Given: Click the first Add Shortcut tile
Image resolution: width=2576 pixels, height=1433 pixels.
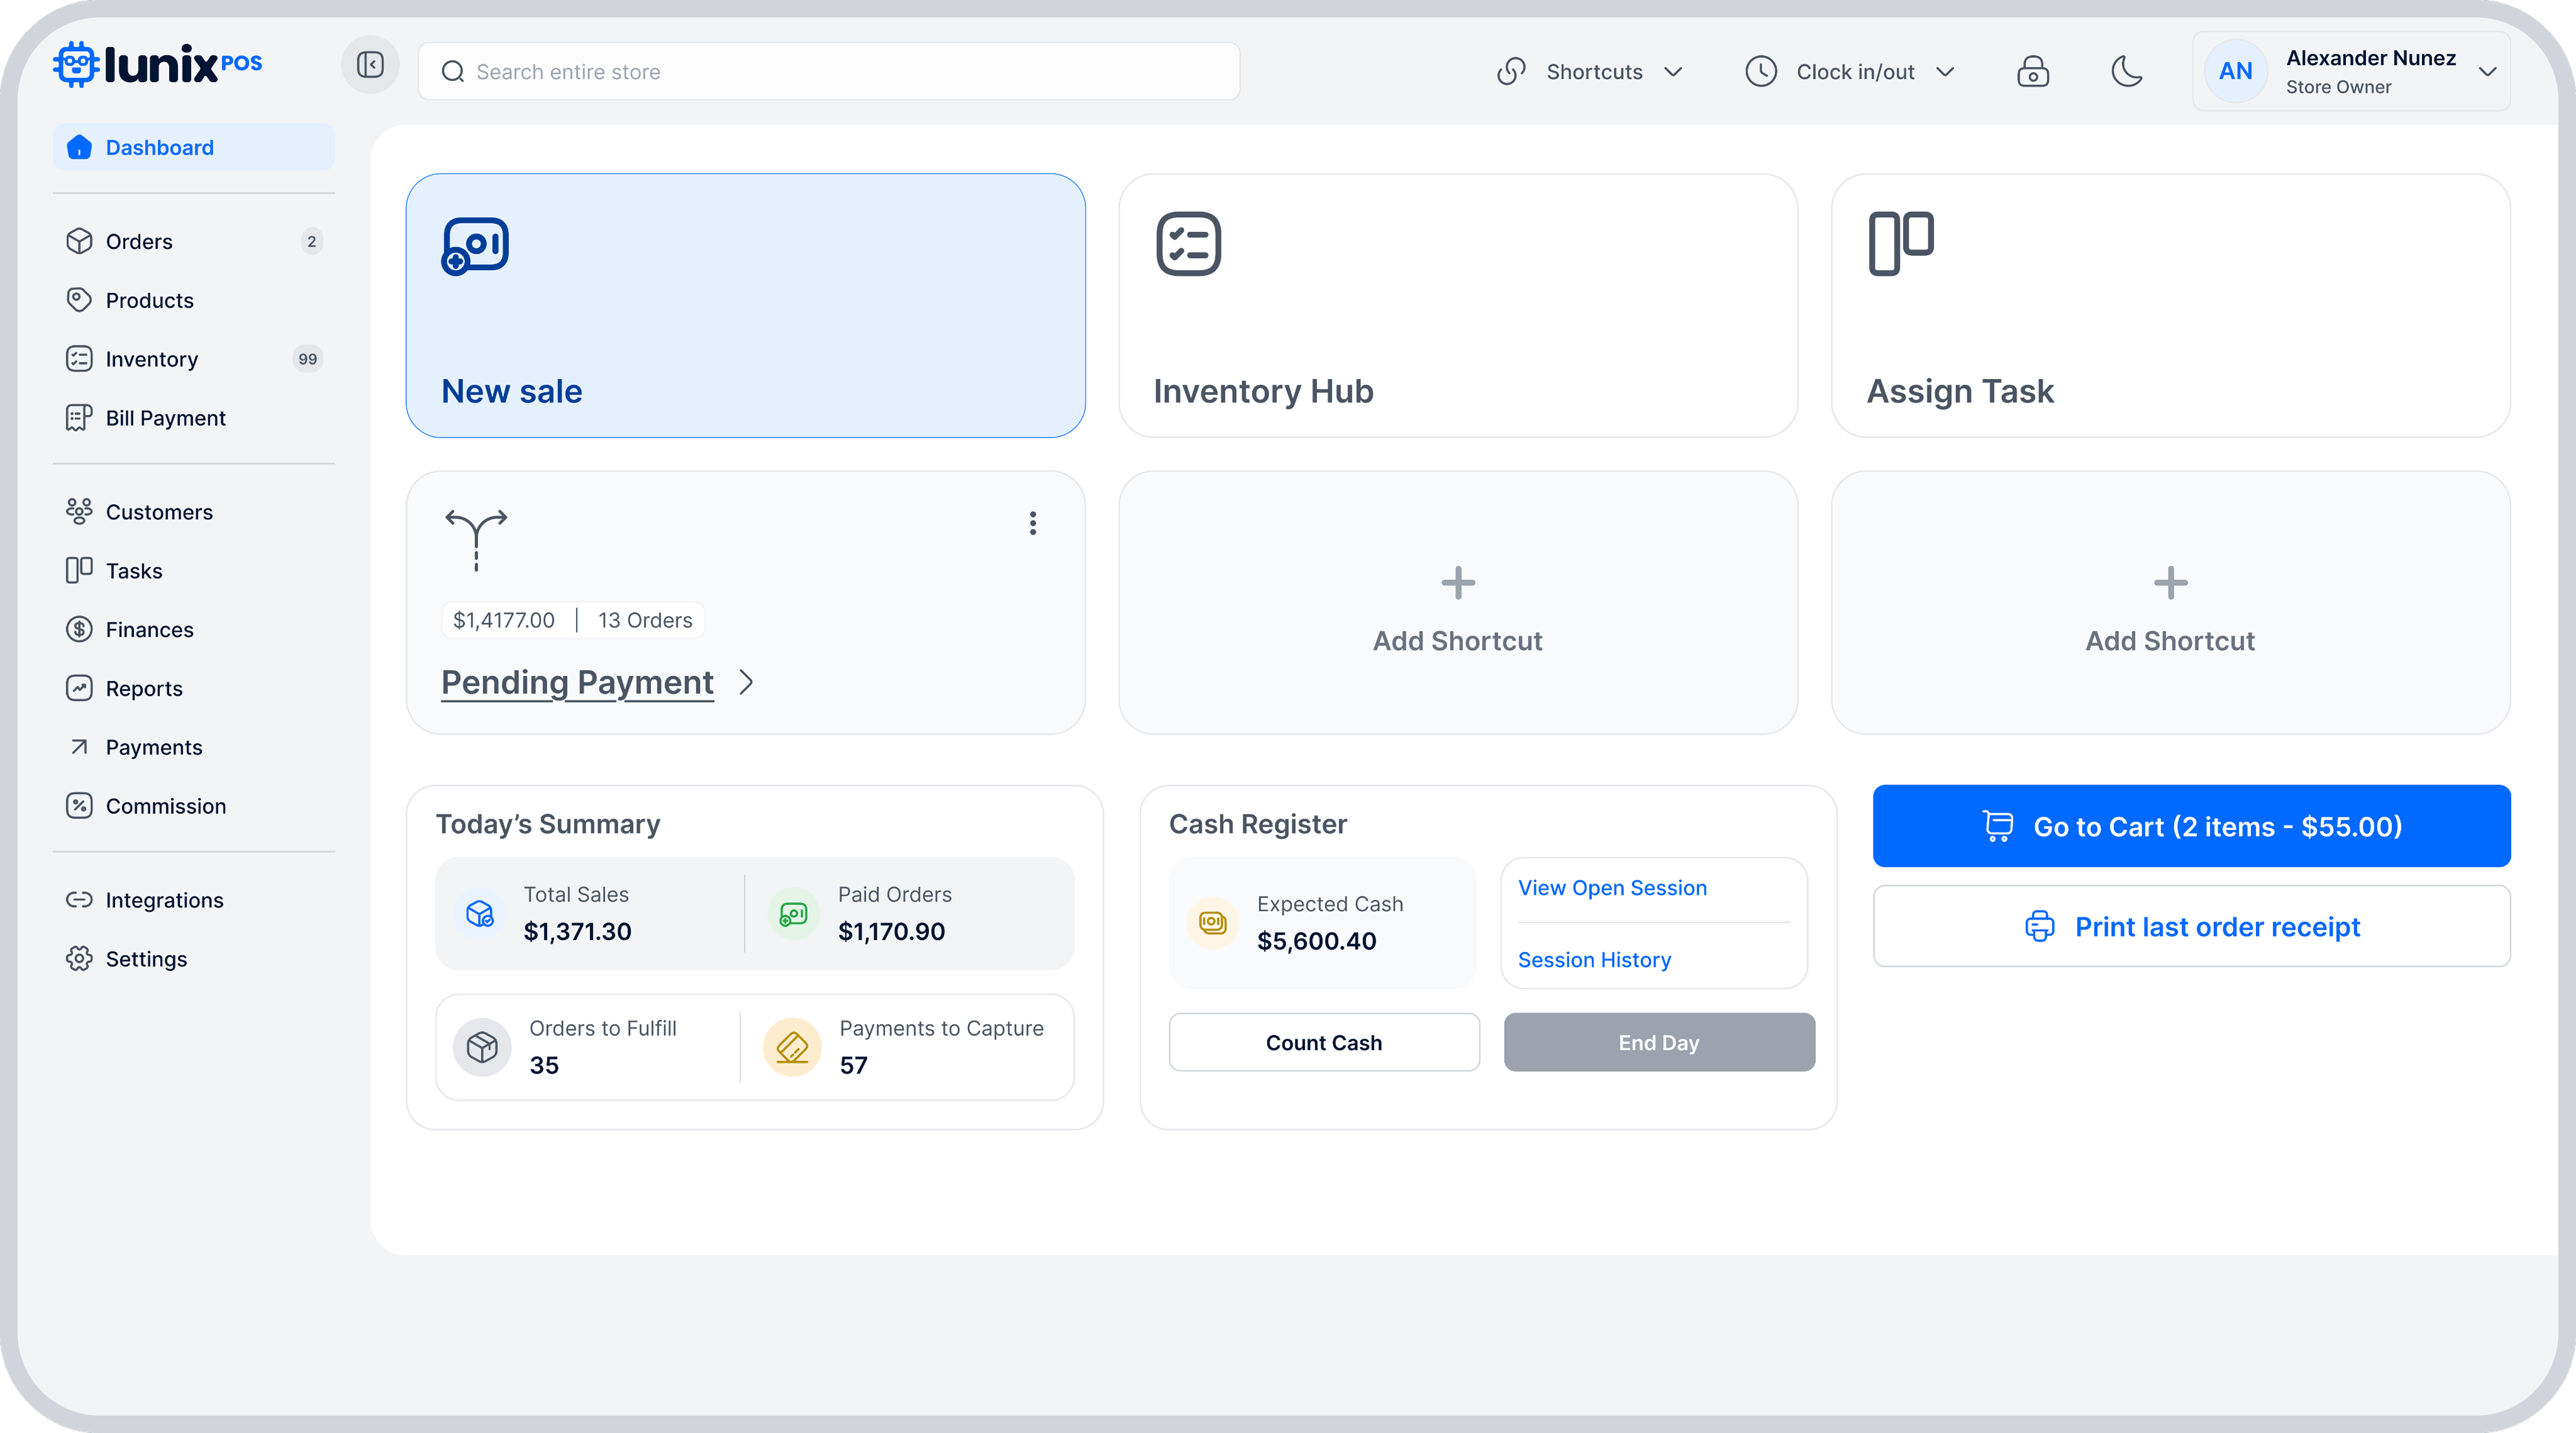Looking at the screenshot, I should (x=1457, y=603).
